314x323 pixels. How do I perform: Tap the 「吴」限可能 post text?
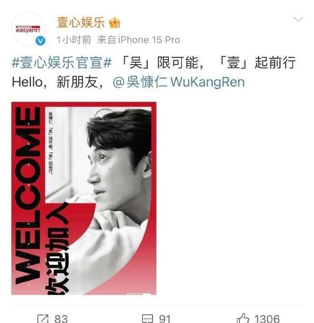tap(162, 63)
